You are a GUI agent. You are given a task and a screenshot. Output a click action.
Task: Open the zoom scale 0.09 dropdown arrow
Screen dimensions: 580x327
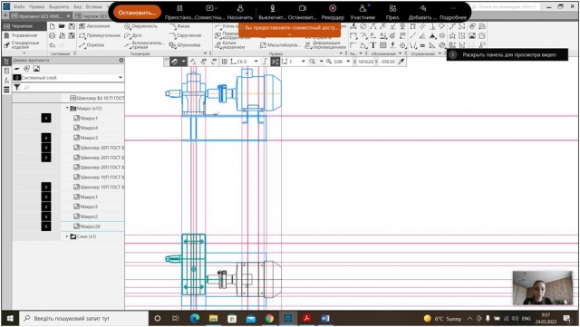(x=348, y=62)
